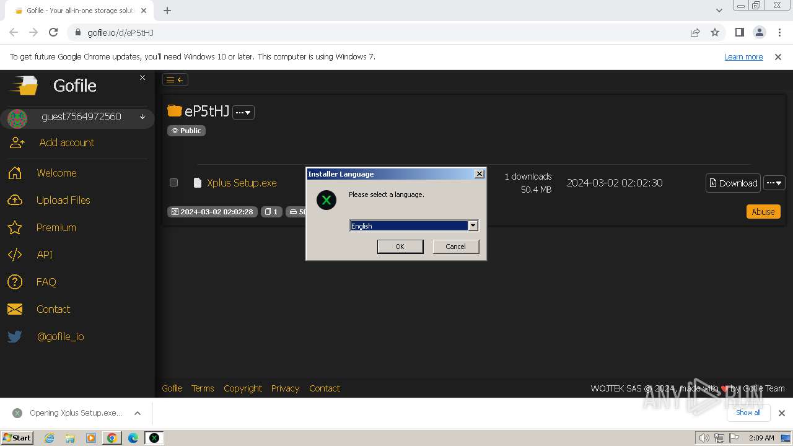
Task: Open Privacy footer link
Action: pos(285,388)
